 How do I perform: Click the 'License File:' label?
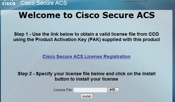63,90
